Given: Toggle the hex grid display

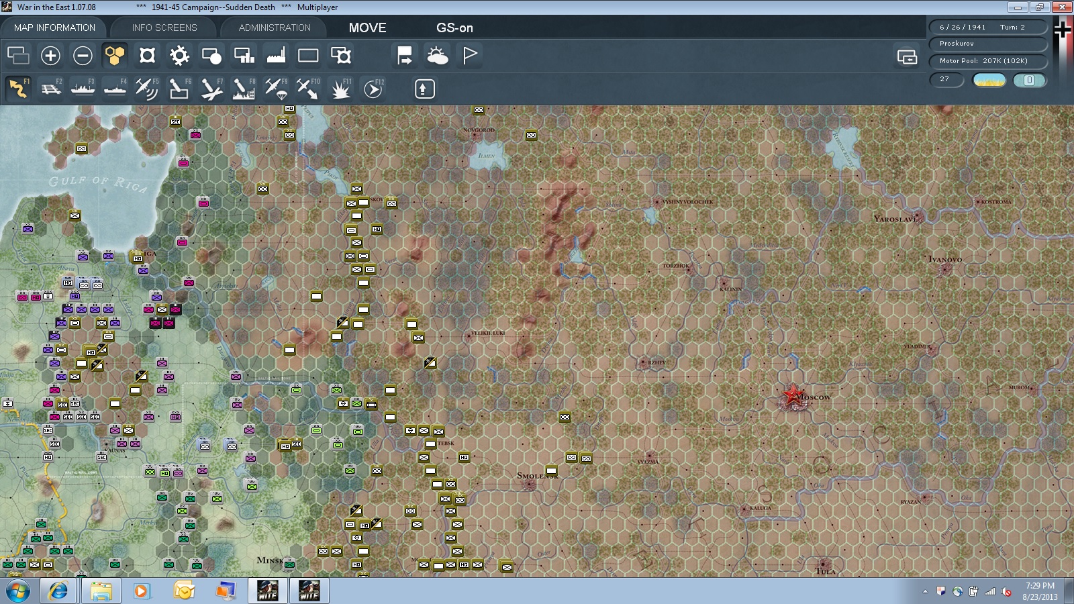Looking at the screenshot, I should click(115, 55).
